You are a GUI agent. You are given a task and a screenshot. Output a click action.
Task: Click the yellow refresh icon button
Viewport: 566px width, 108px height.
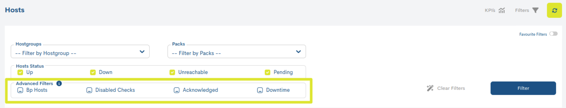[x=554, y=10]
